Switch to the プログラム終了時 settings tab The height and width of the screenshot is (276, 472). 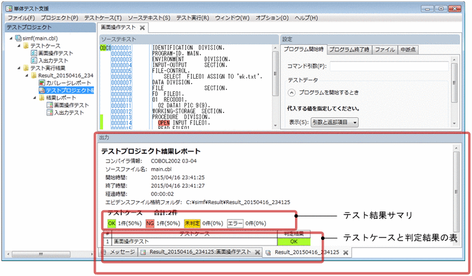click(349, 50)
